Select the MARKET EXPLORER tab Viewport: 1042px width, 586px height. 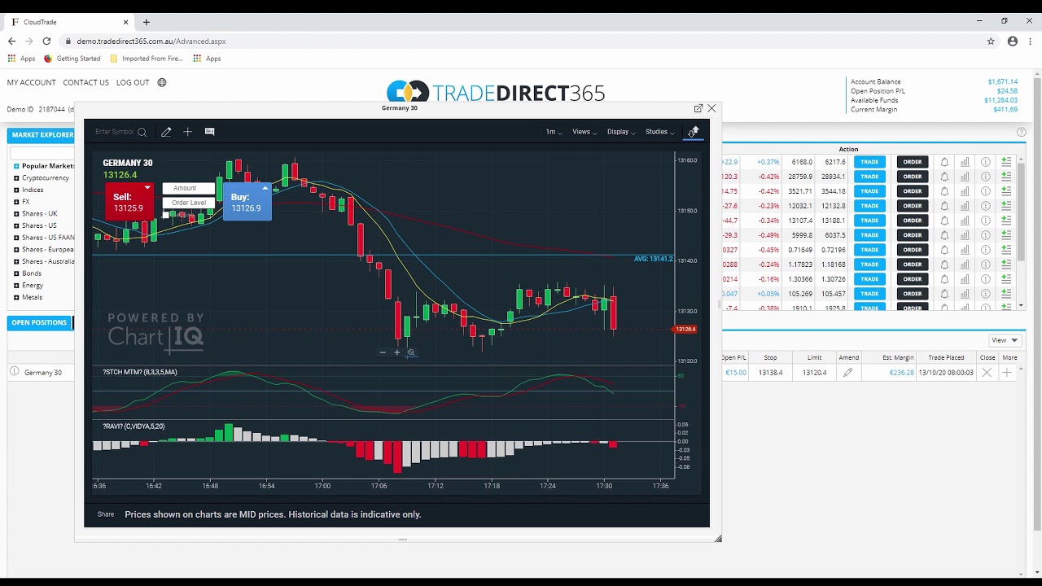pyautogui.click(x=42, y=135)
